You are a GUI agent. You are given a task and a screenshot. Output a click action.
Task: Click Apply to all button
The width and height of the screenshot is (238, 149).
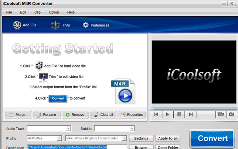pyautogui.click(x=168, y=138)
